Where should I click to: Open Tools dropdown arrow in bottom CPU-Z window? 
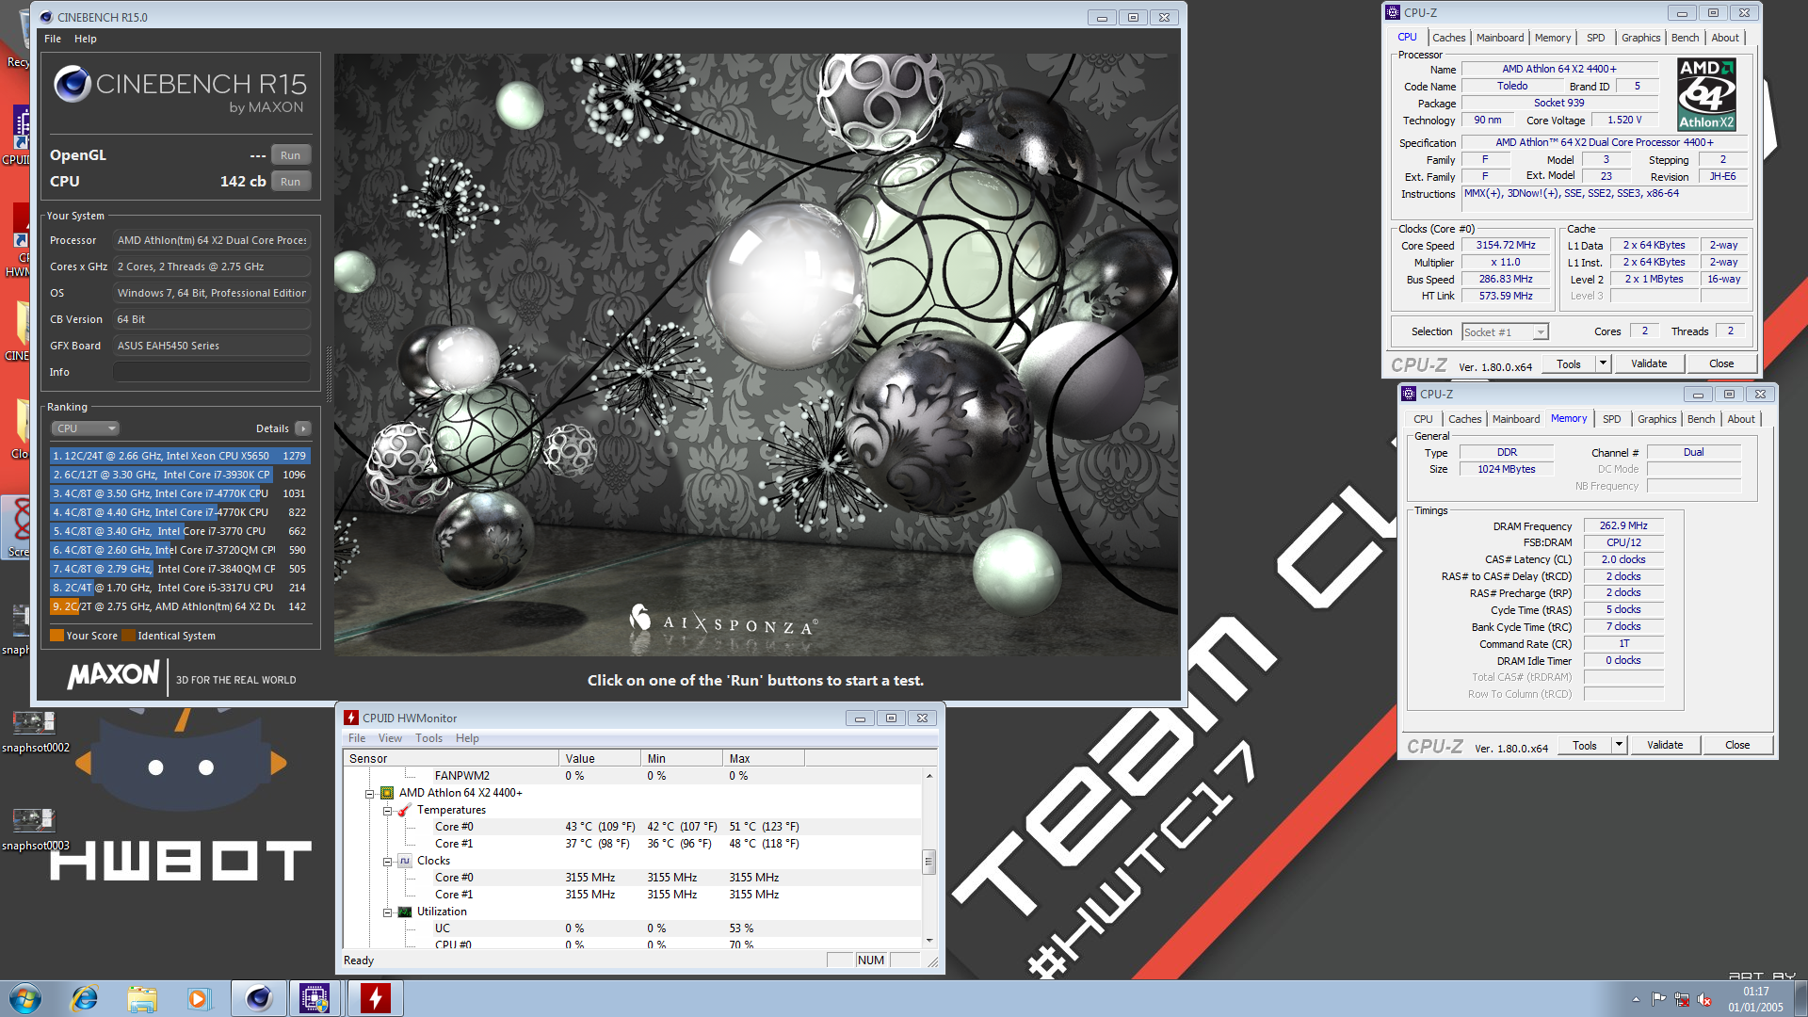point(1620,746)
